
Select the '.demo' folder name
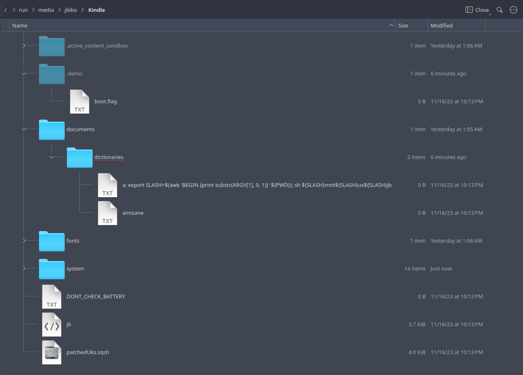[74, 73]
